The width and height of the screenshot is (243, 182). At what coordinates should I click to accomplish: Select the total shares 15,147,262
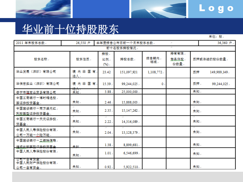pos(130,111)
